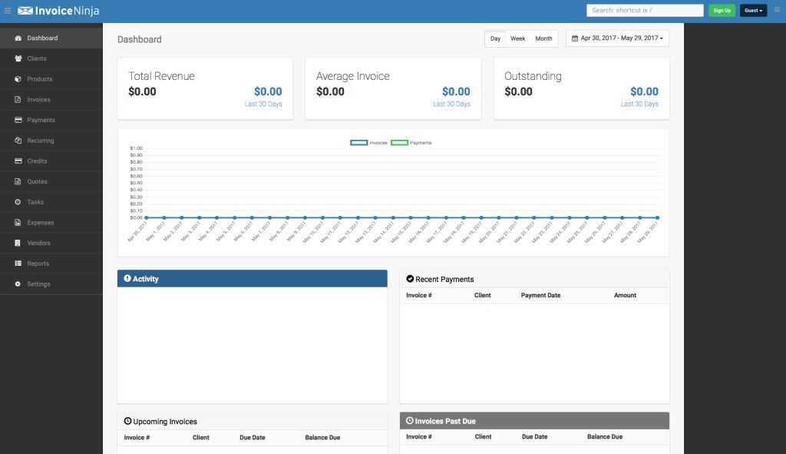786x454 pixels.
Task: Open Settings from the sidebar
Action: pyautogui.click(x=51, y=284)
